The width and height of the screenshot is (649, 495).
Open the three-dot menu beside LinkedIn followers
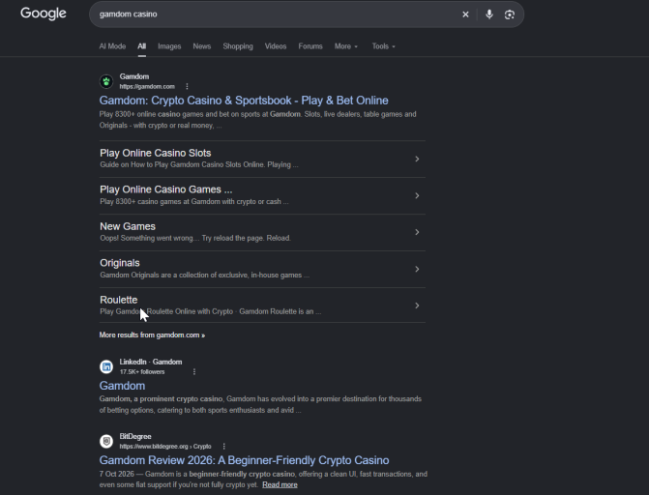pos(194,371)
